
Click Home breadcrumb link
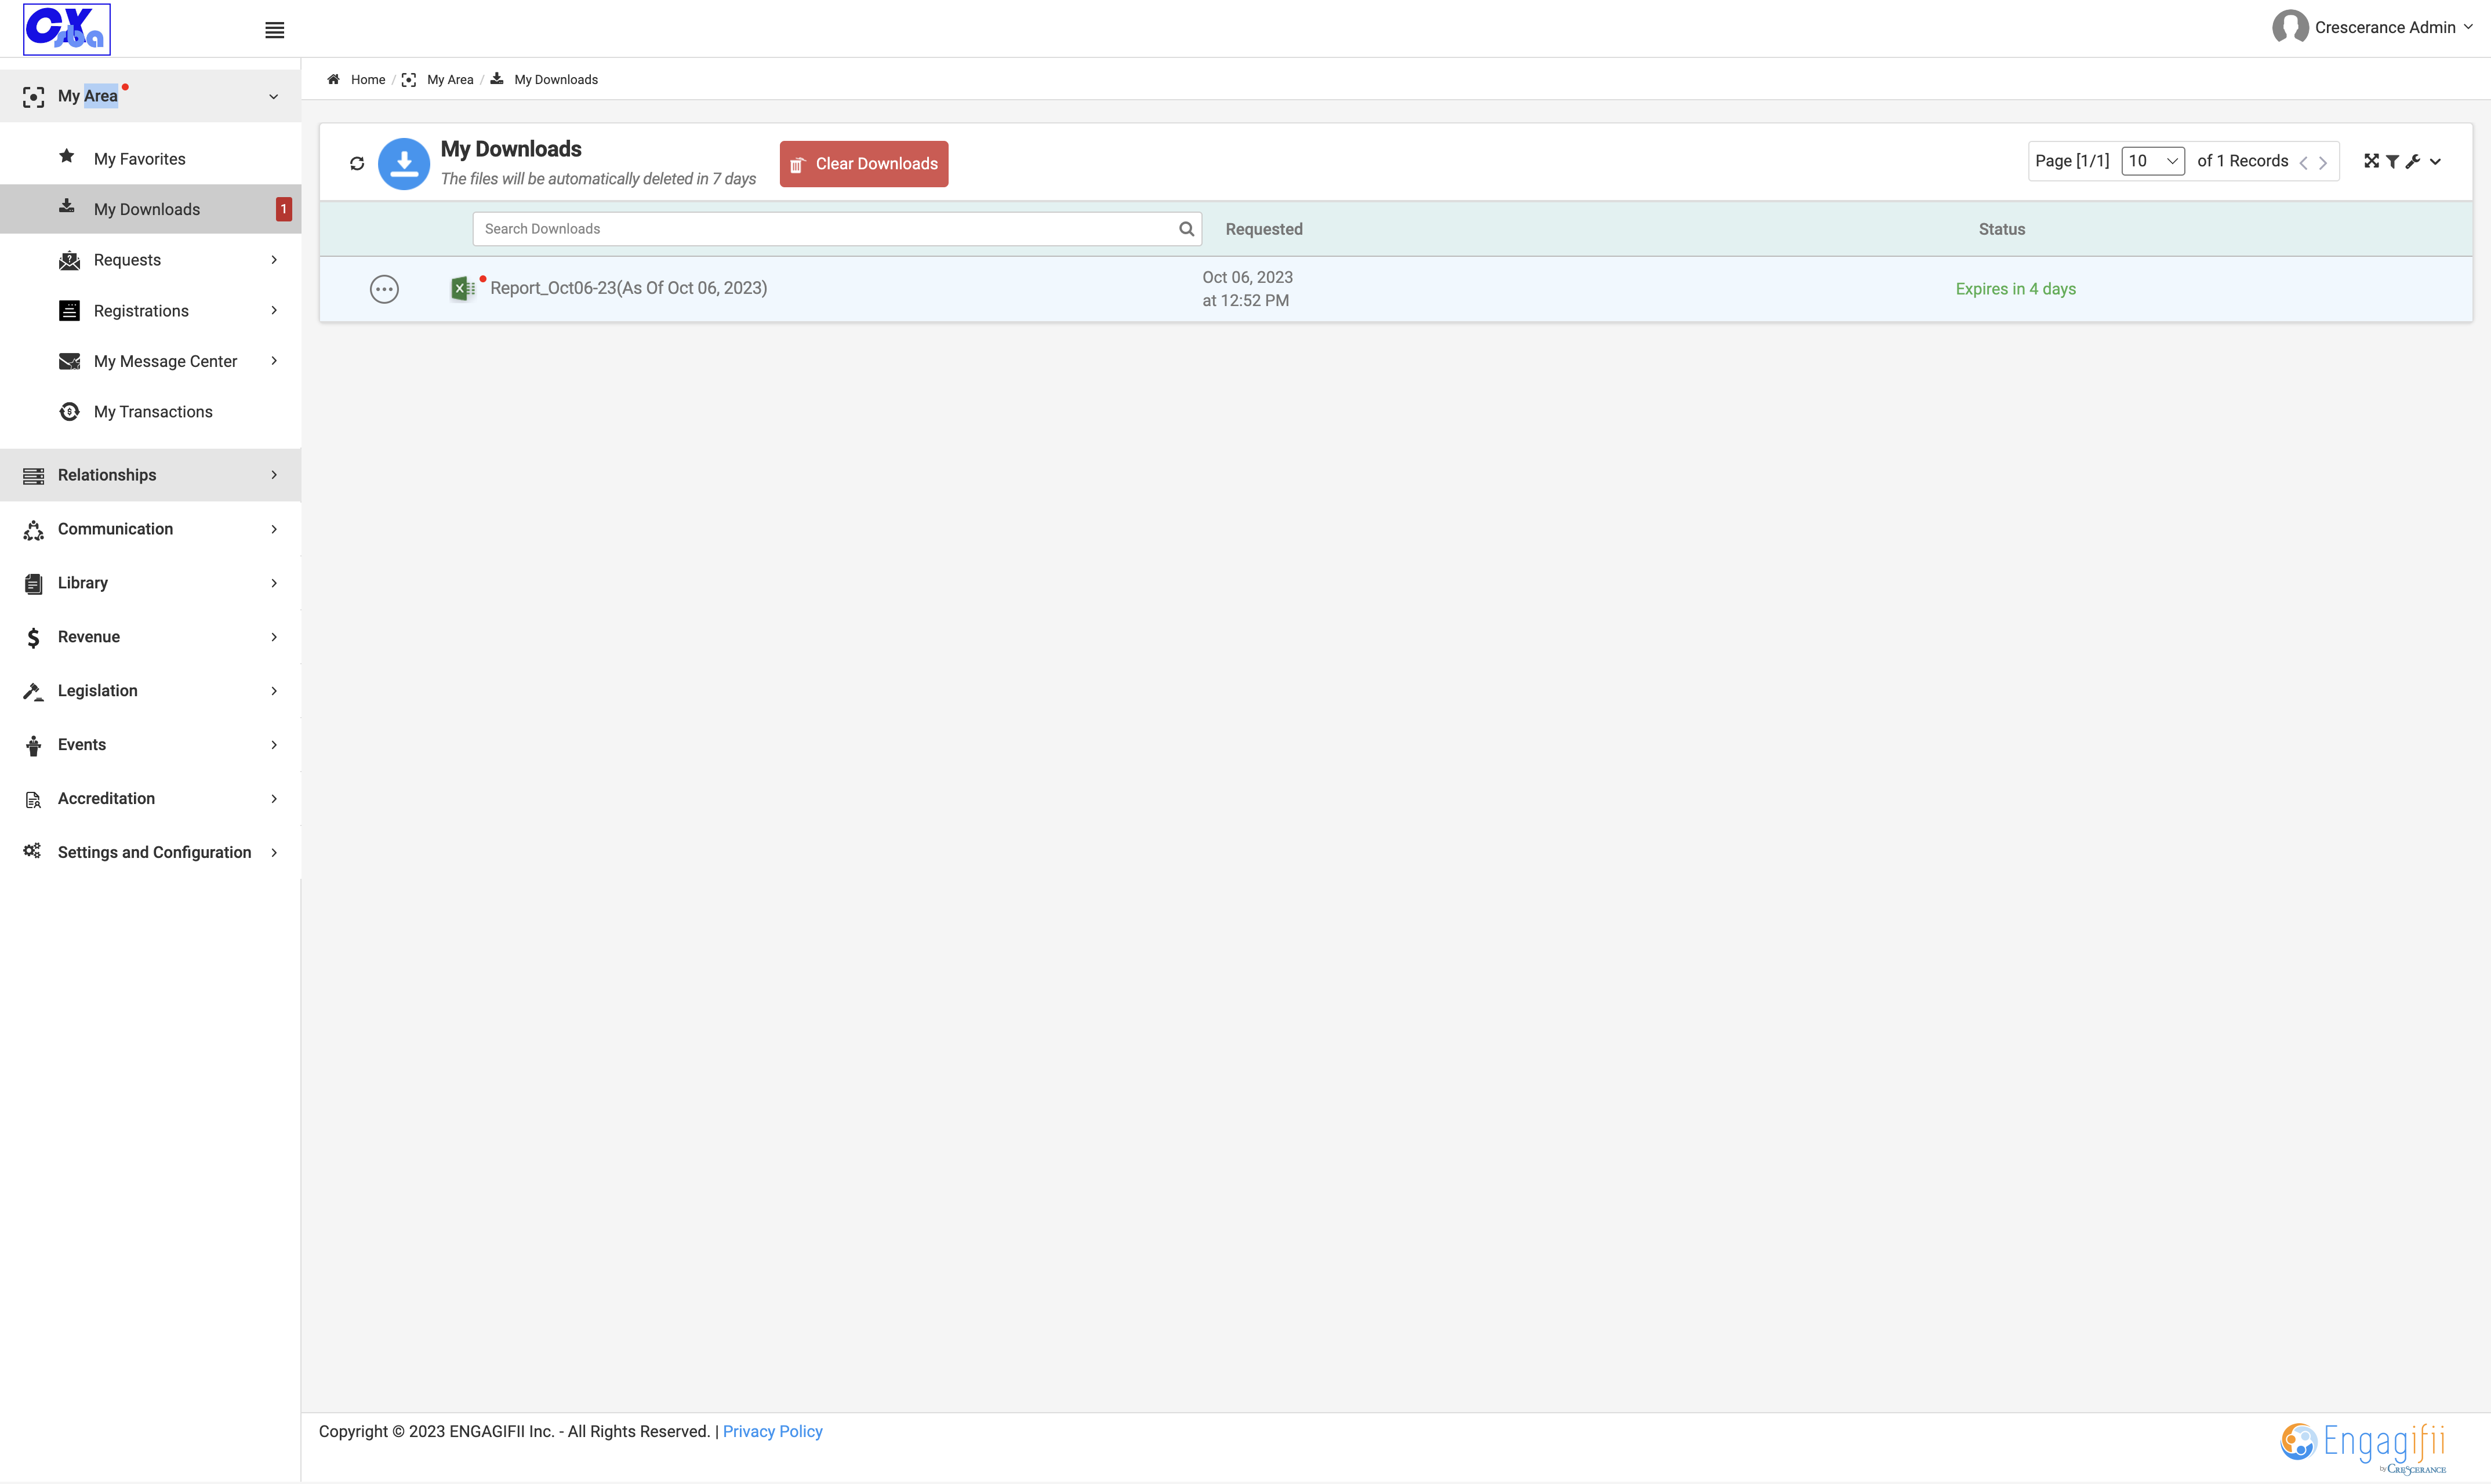[x=368, y=79]
